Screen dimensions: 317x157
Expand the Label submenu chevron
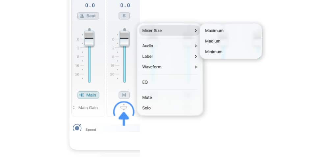(x=196, y=56)
